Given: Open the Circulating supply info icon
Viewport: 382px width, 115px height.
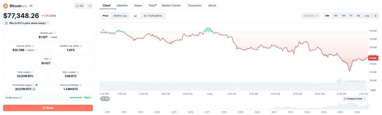Looking at the screenshot, I should 34,85.
